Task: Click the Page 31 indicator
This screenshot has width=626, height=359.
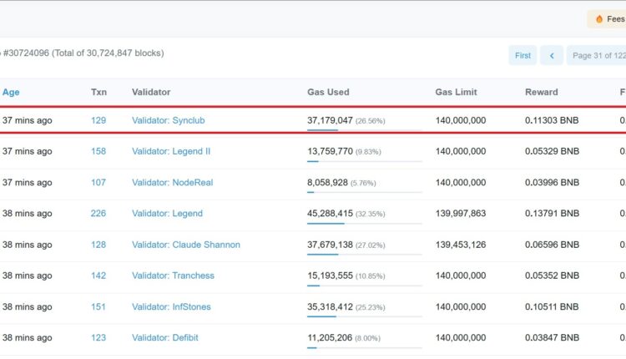Action: 596,55
